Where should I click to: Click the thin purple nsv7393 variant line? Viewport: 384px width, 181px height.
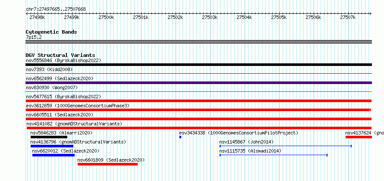(x=198, y=73)
